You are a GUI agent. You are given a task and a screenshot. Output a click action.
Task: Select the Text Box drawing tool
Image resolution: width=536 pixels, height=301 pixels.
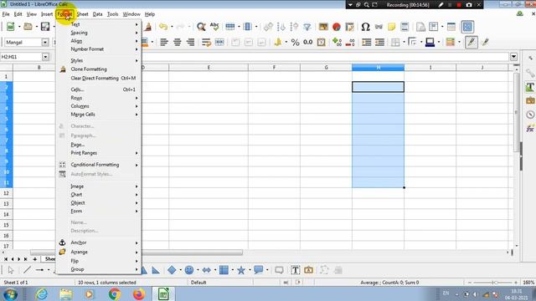pyautogui.click(x=295, y=270)
